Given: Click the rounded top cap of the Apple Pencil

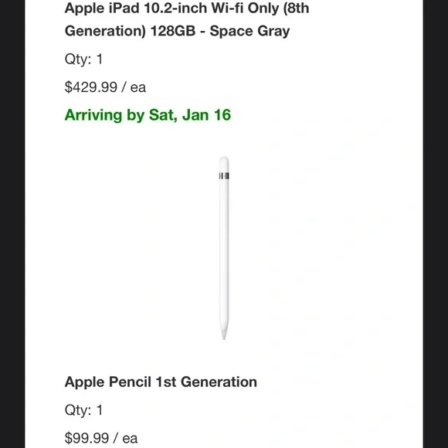Looking at the screenshot, I should (x=224, y=164).
